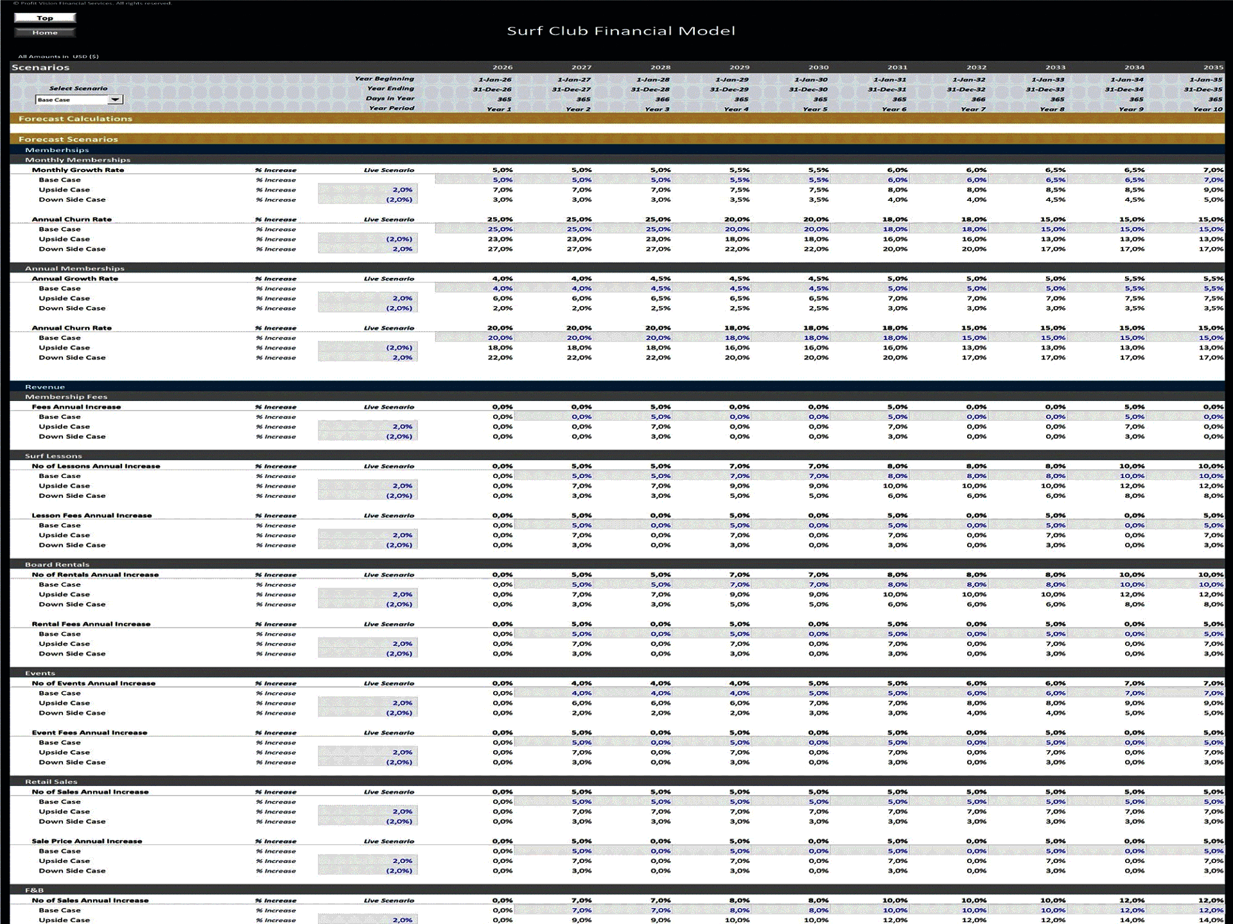The image size is (1233, 924).
Task: Select Upside Case input under Sale Price Annual Increase
Action: pyautogui.click(x=367, y=861)
